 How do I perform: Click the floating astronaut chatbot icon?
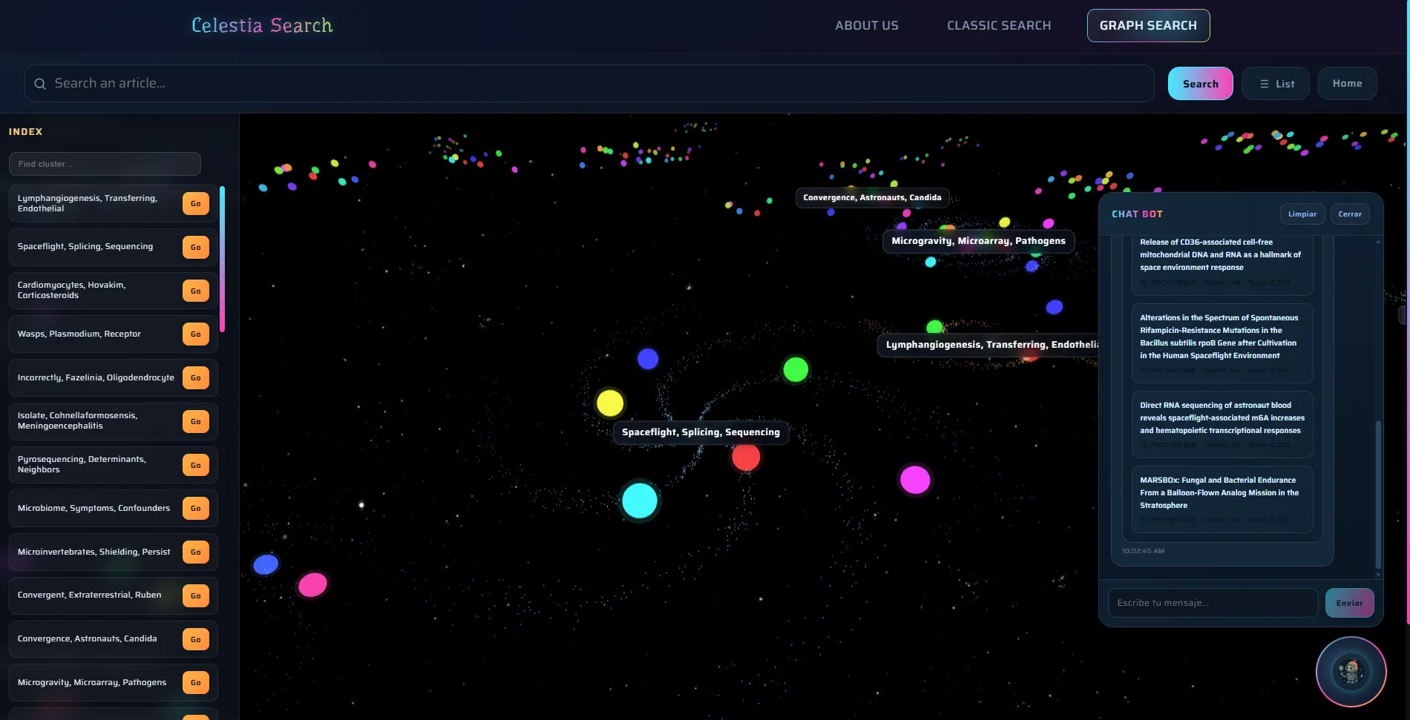pos(1350,671)
